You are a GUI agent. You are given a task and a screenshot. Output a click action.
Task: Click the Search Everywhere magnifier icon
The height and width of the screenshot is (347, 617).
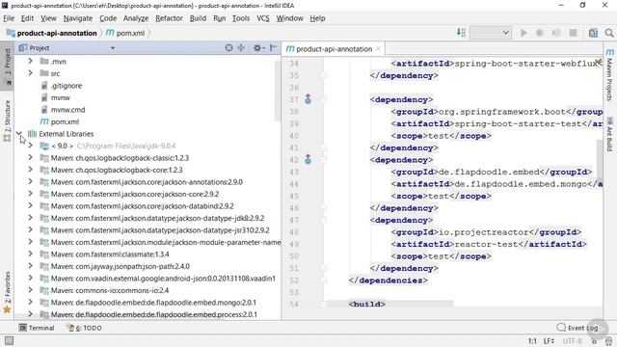point(609,33)
